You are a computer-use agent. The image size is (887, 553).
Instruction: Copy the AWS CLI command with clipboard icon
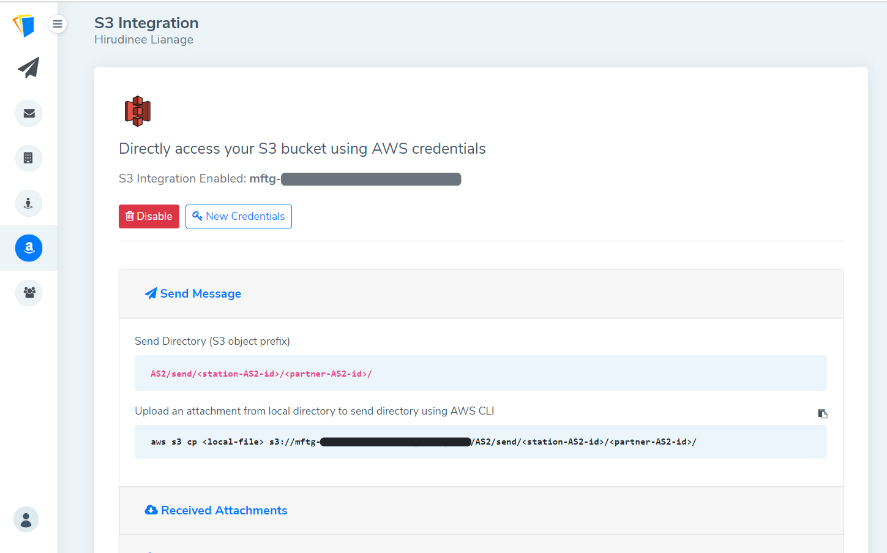[822, 413]
